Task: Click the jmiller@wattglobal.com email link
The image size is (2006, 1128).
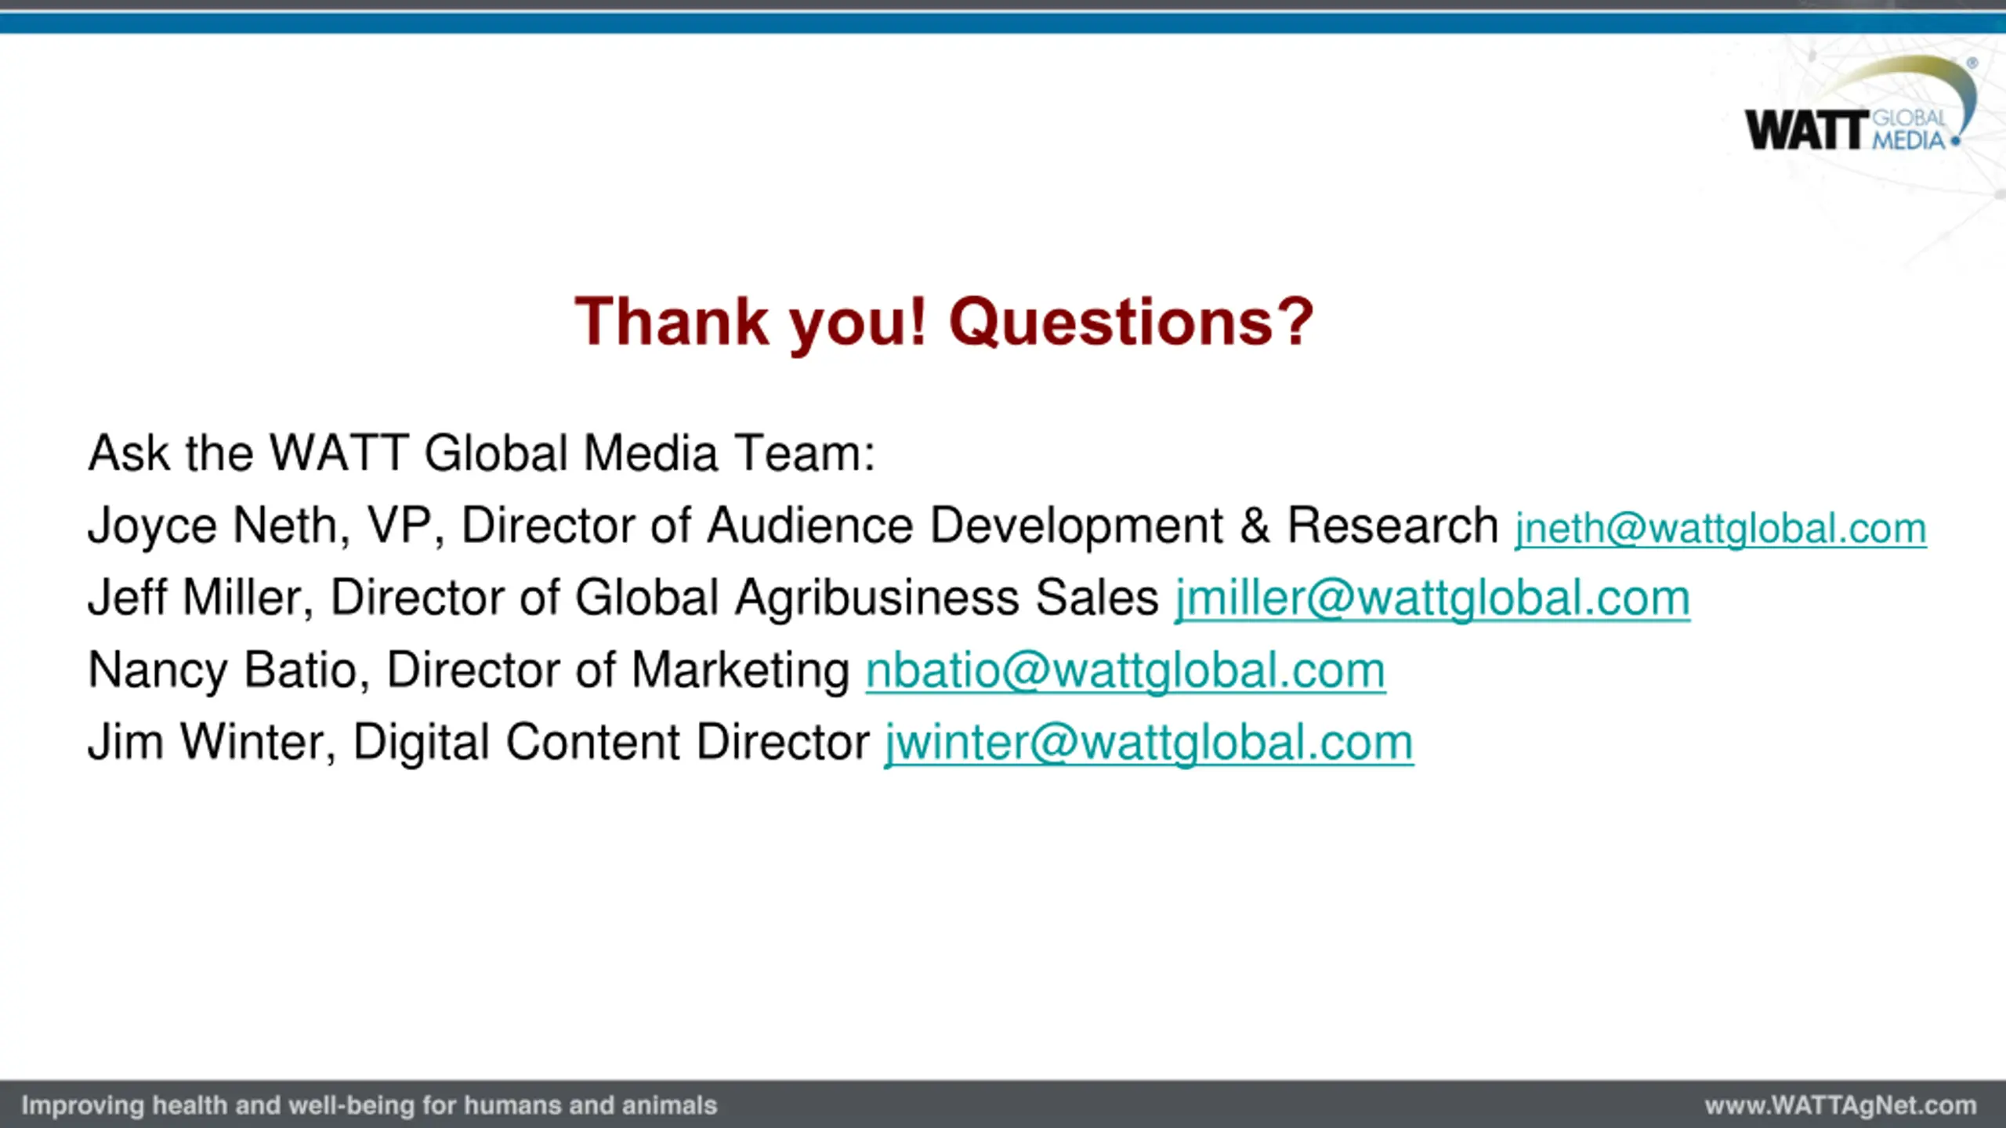Action: (1432, 598)
